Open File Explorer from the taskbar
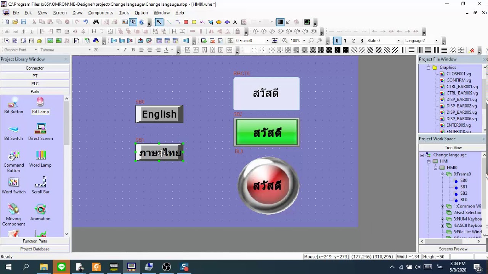Image resolution: width=488 pixels, height=274 pixels. pos(44,267)
